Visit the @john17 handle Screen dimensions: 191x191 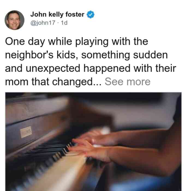[43, 23]
